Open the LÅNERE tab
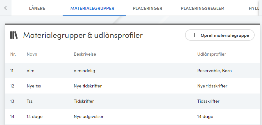 click(37, 8)
